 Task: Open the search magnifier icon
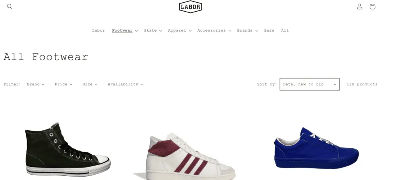pos(10,7)
